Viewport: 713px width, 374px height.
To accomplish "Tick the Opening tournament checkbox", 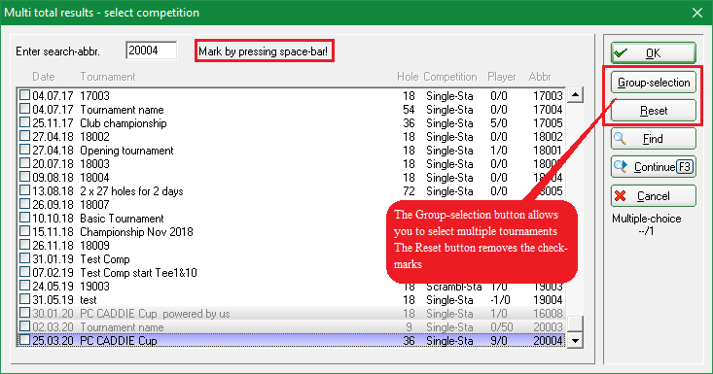I will 24,150.
